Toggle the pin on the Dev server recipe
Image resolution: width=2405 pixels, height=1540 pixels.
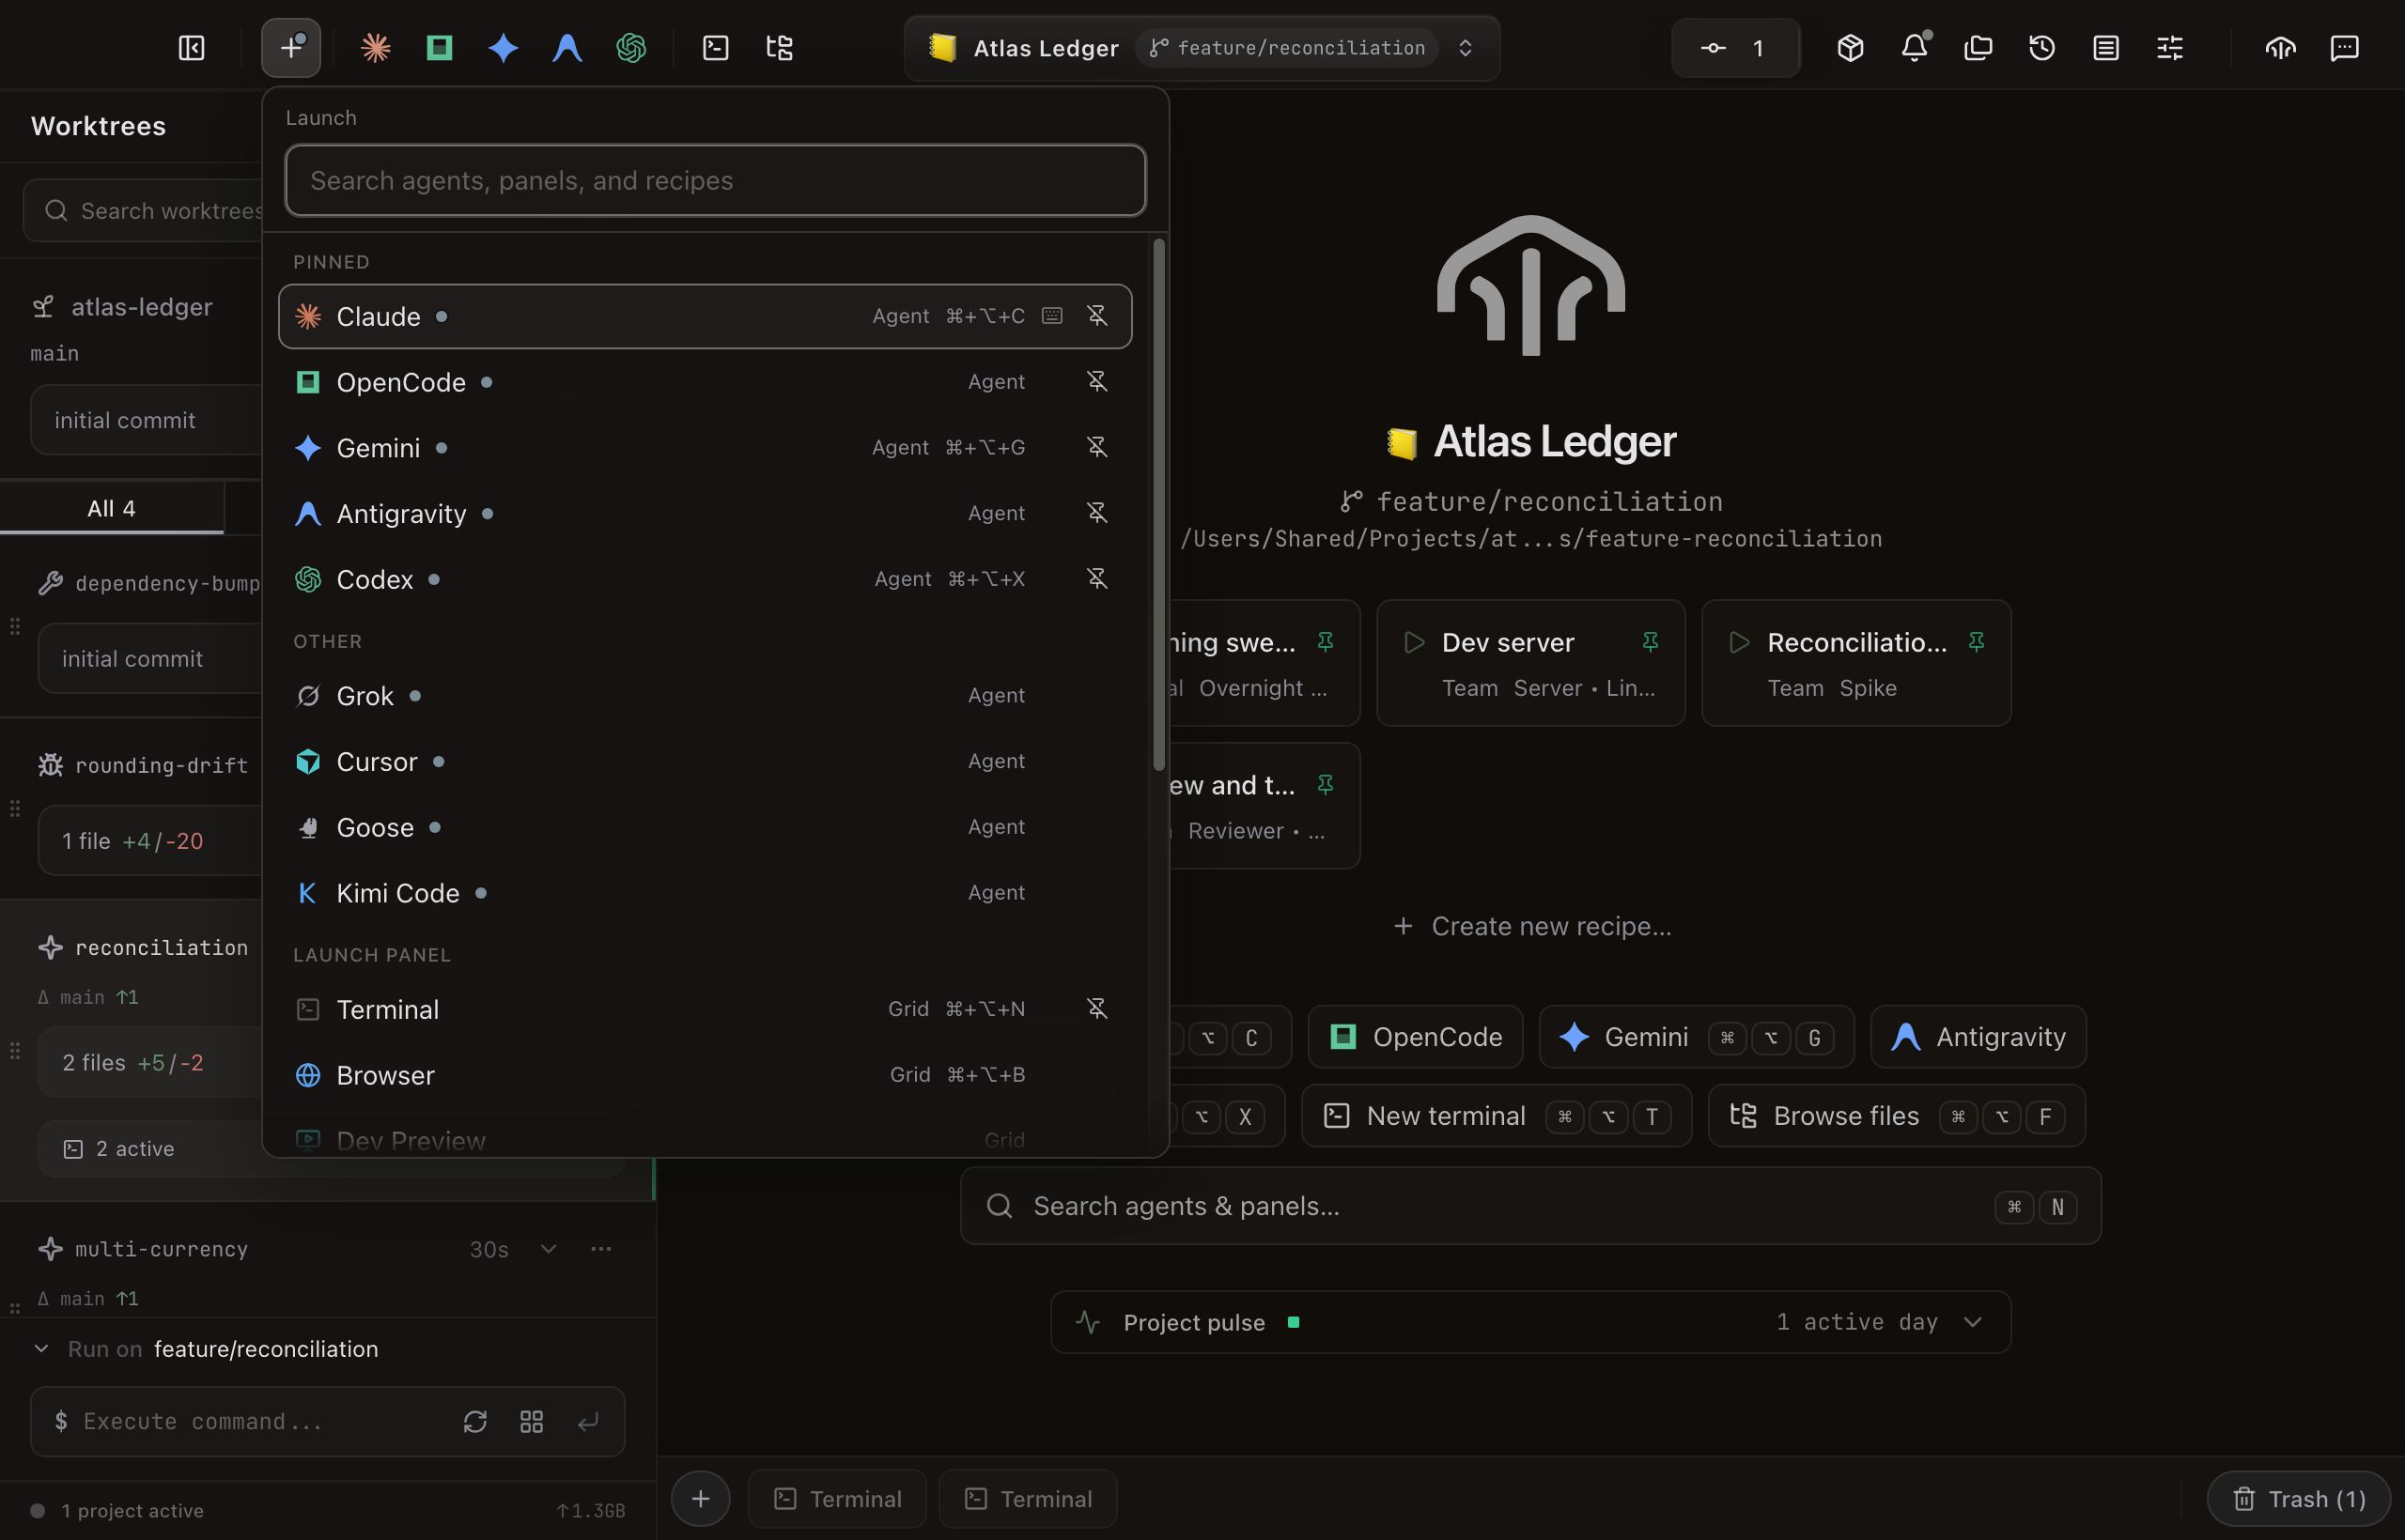point(1651,642)
